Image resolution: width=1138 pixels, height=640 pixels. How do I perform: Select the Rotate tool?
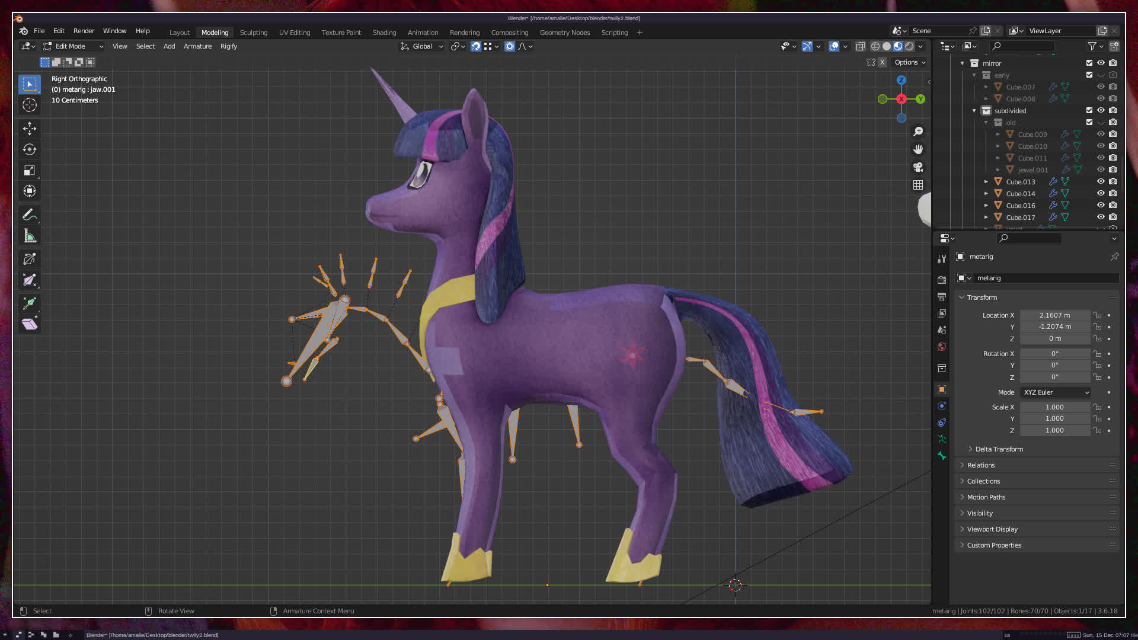tap(29, 149)
